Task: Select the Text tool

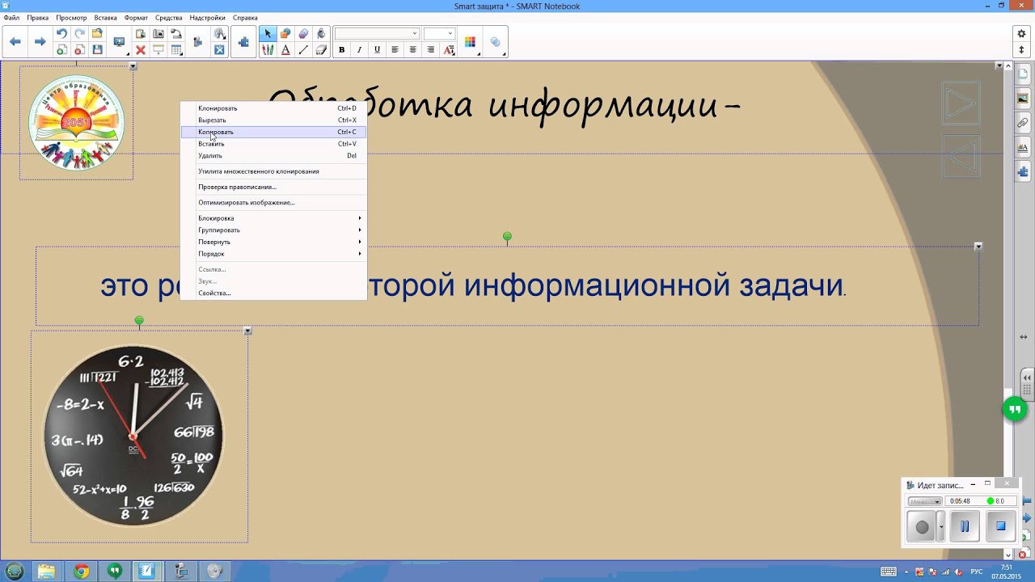Action: click(285, 49)
